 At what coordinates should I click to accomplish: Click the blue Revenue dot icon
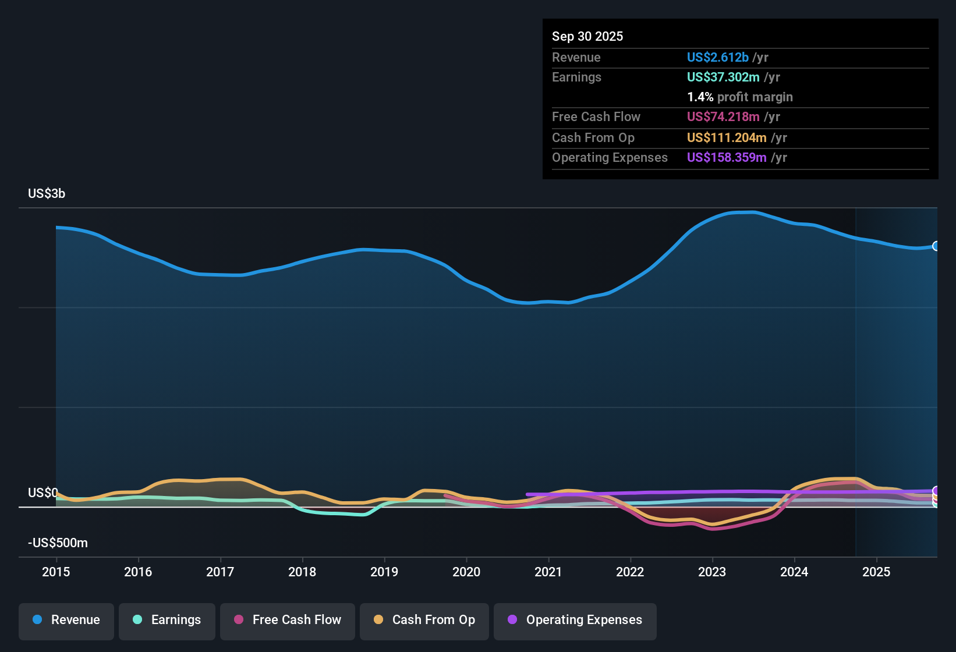coord(37,620)
